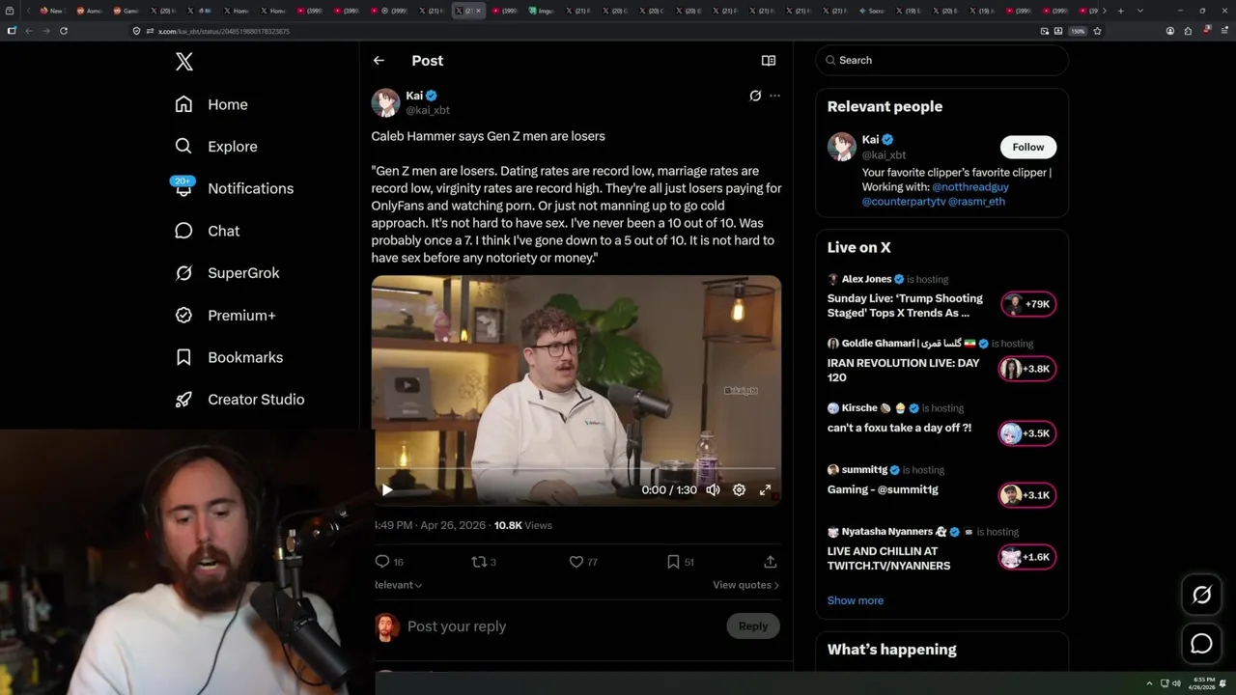
Task: Open Chat from the sidebar
Action: tap(207, 231)
